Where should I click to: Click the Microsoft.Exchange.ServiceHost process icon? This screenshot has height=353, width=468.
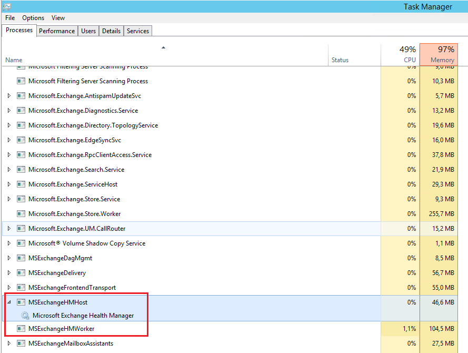coord(21,184)
